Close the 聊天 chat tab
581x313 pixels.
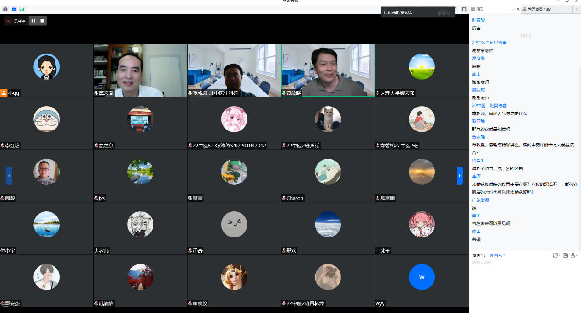(x=519, y=9)
